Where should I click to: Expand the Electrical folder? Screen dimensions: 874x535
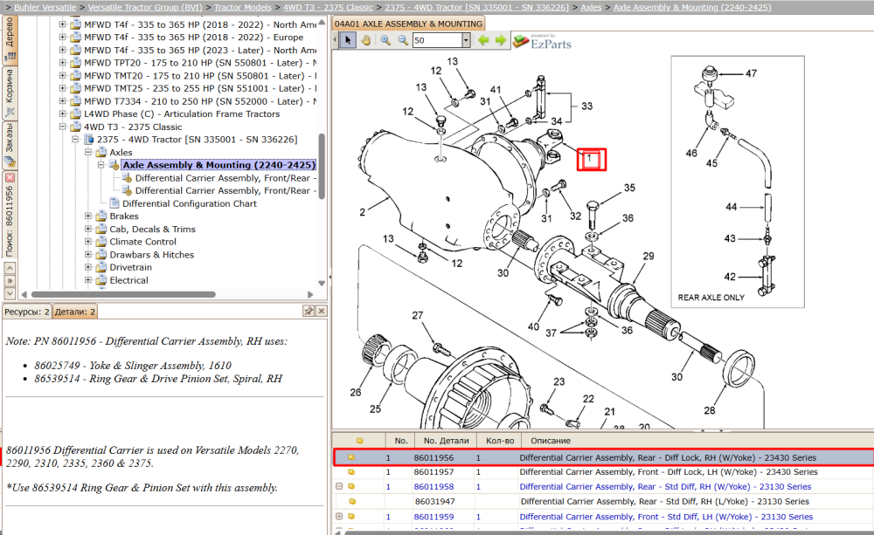[88, 280]
